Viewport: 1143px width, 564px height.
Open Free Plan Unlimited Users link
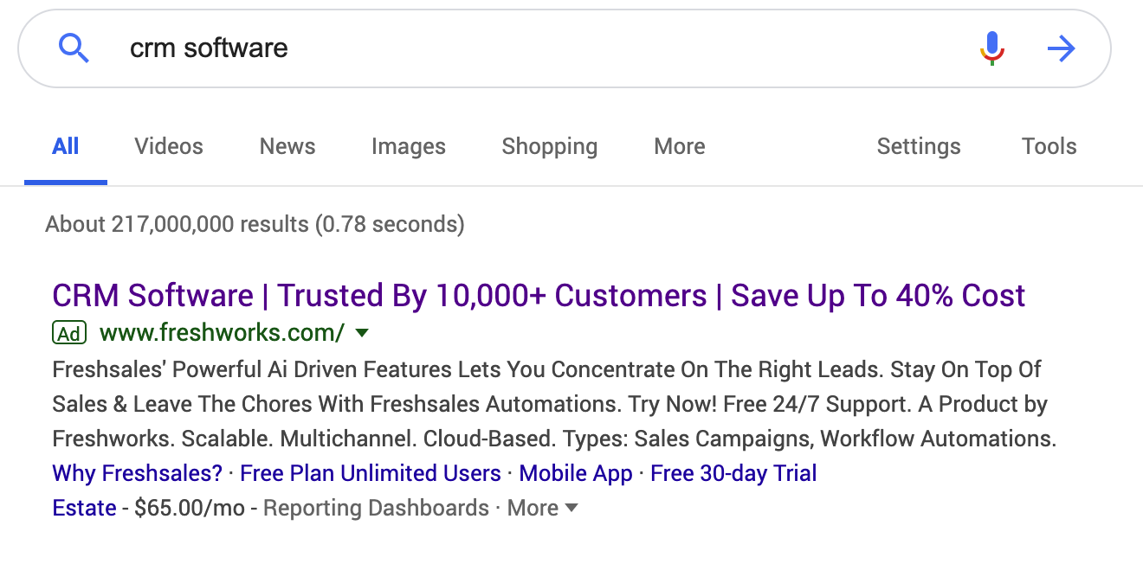click(370, 474)
